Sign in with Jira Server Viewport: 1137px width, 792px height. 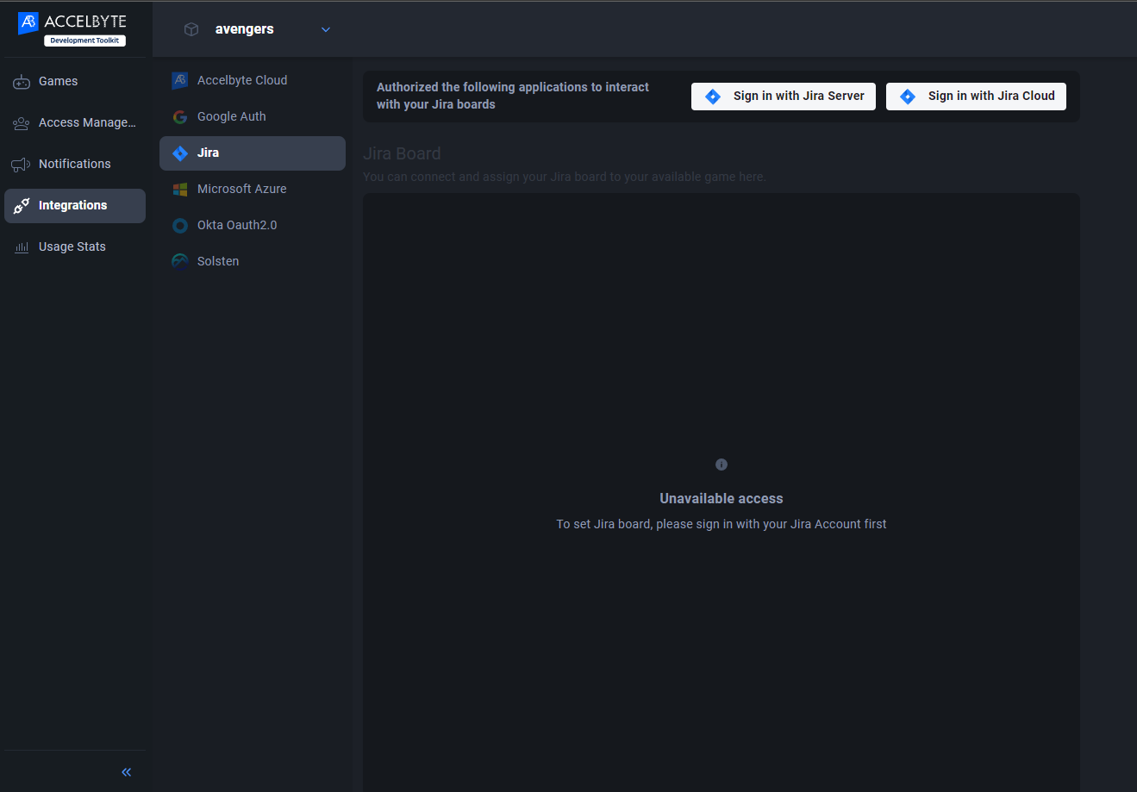784,97
